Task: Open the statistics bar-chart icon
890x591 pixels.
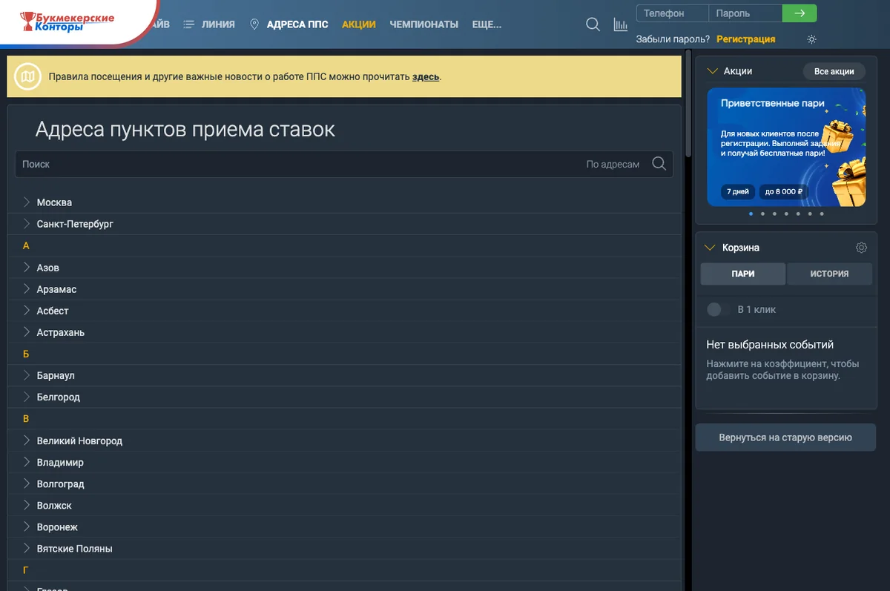Action: [620, 24]
